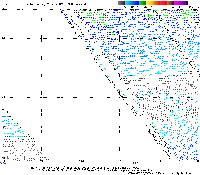Click the latitude label '-24'

2,67
